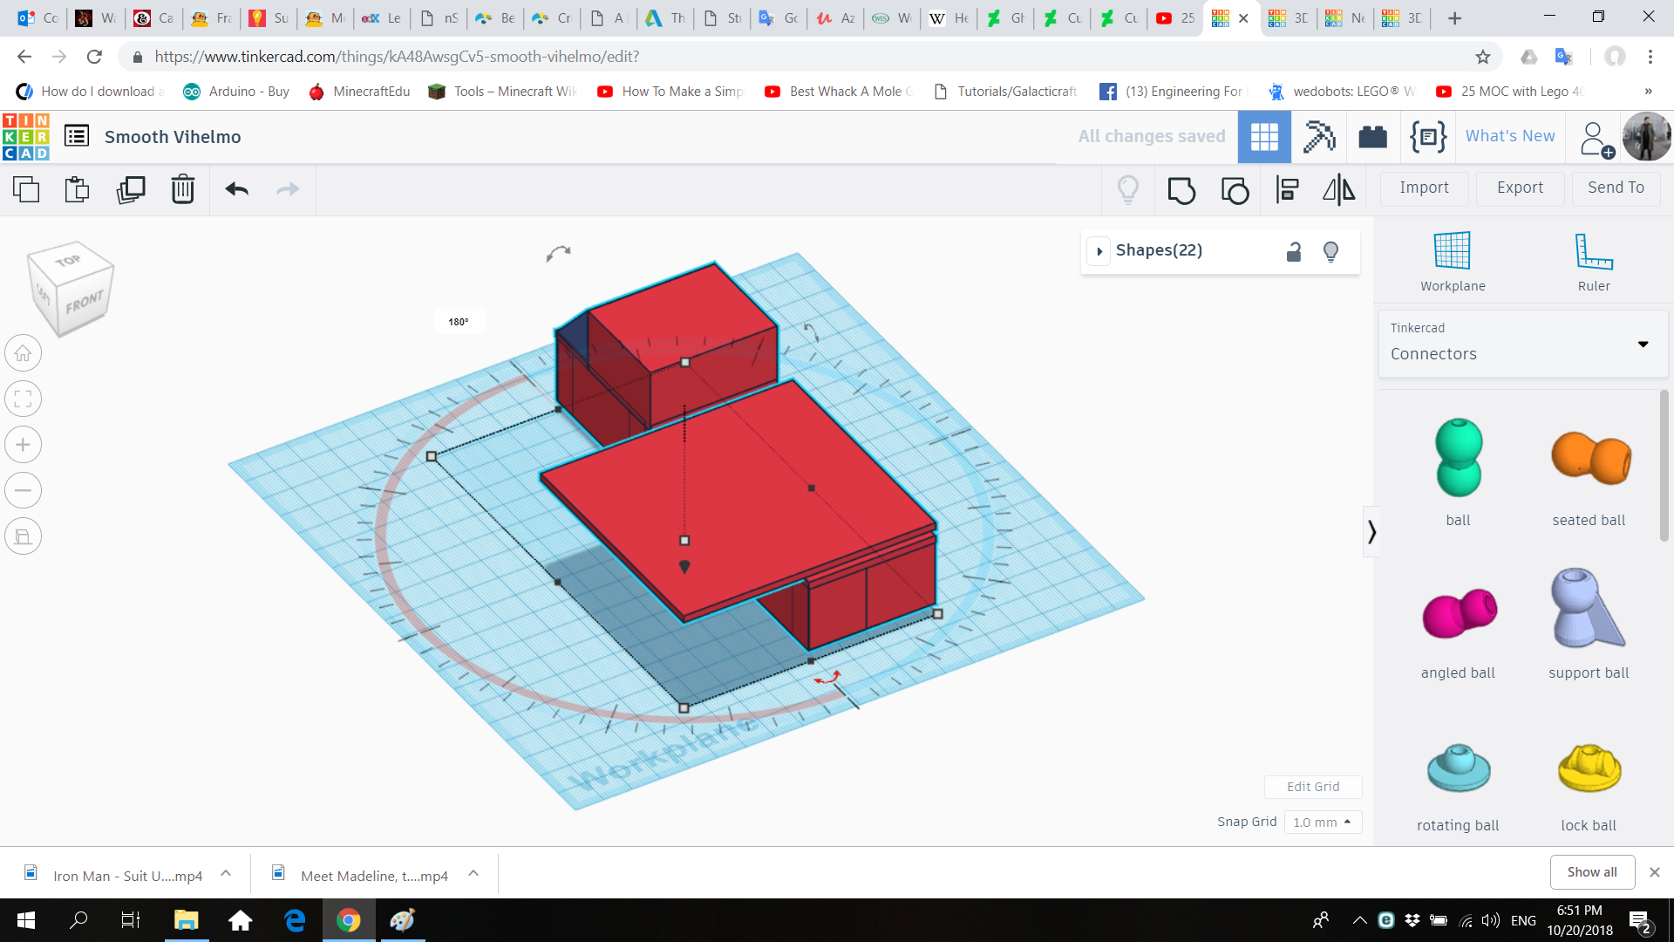Open the Blocks (pickaxe) view
This screenshot has width=1674, height=942.
coord(1318,137)
